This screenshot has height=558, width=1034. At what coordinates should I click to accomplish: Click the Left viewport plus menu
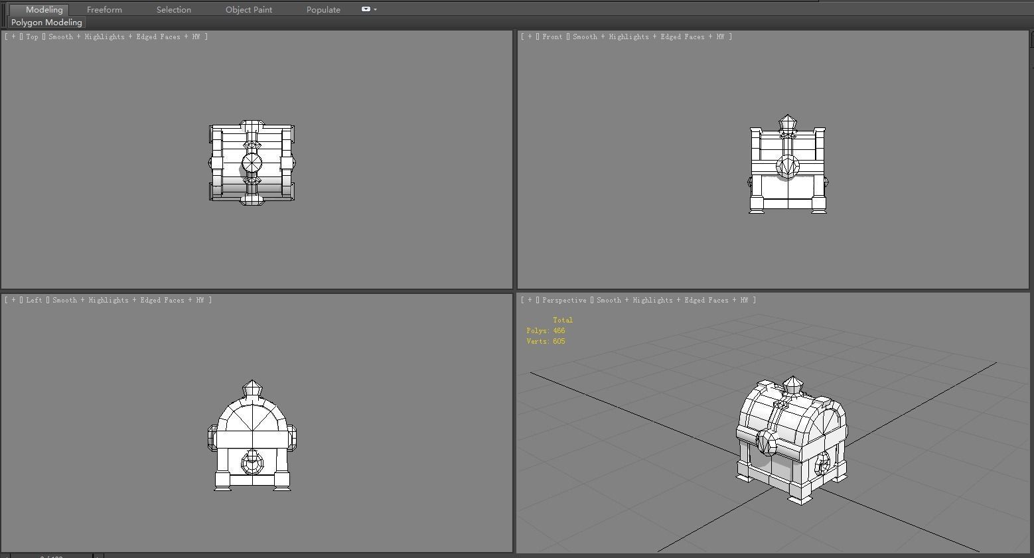[13, 300]
